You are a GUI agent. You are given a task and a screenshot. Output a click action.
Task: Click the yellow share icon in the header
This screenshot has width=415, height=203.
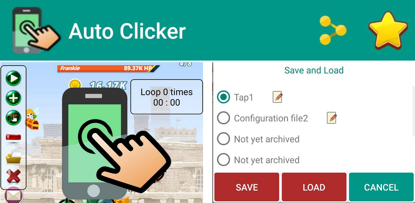click(333, 30)
